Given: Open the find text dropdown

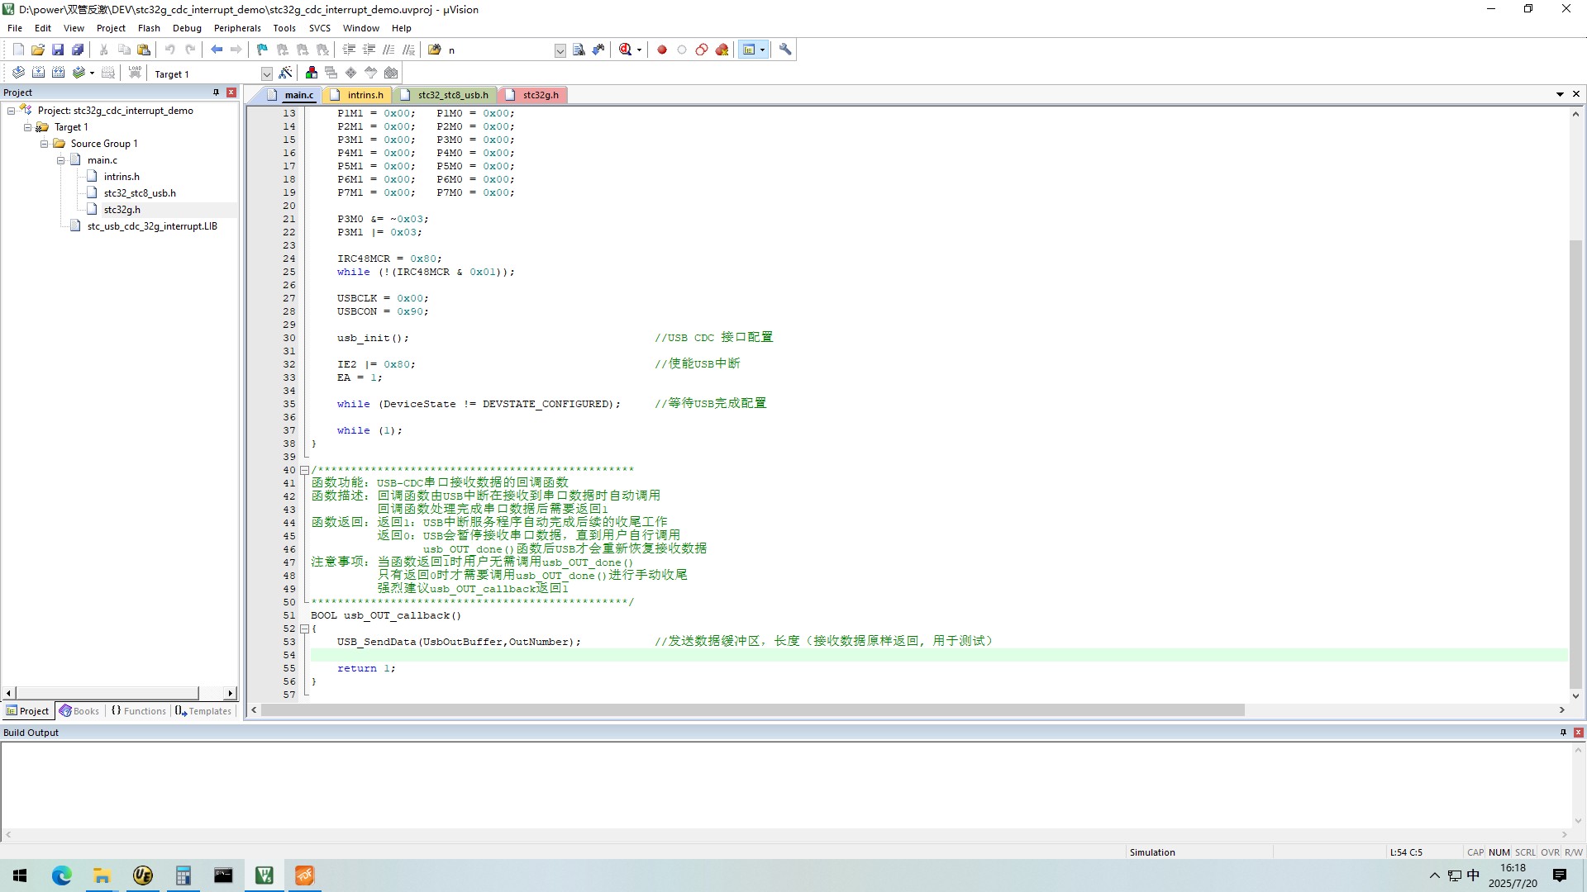Looking at the screenshot, I should [x=560, y=50].
